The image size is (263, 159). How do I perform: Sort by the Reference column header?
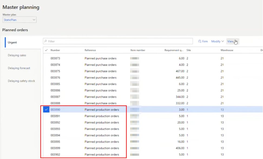coord(90,50)
